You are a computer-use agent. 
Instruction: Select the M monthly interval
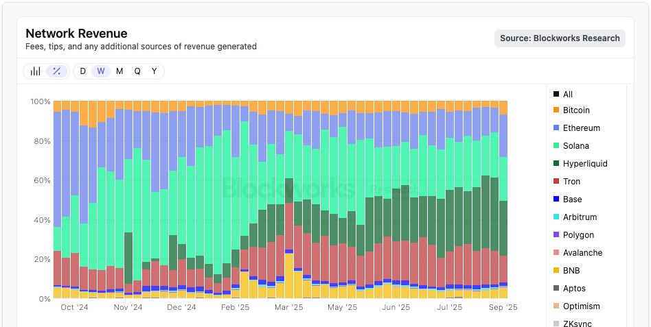pos(119,71)
